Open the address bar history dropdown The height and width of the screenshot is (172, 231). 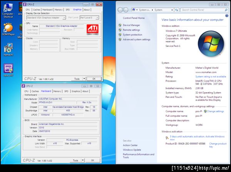(x=172, y=10)
